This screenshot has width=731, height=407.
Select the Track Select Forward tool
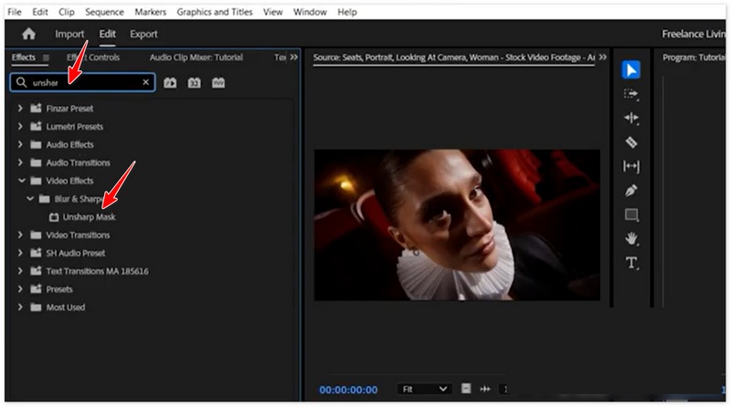point(630,94)
